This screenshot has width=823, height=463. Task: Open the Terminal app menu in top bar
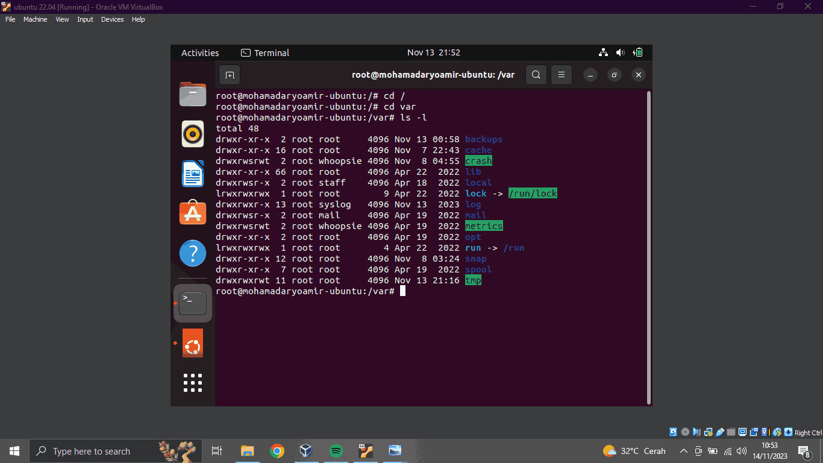(265, 52)
